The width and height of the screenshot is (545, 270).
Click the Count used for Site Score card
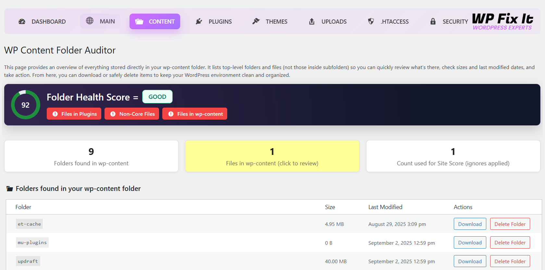point(453,156)
